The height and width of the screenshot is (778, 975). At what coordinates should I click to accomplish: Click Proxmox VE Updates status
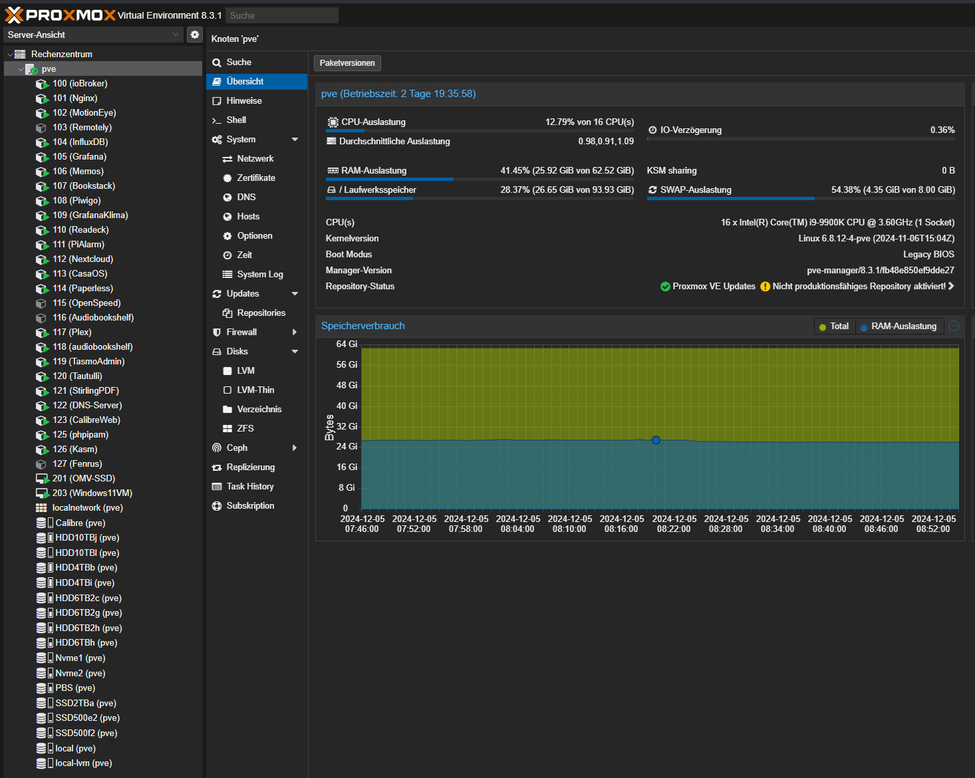pyautogui.click(x=708, y=287)
